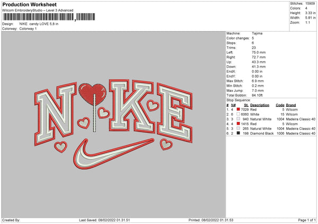Screen dimensions: 318x224
Task: Click the small heart right of swoosh
Action: click(166, 144)
